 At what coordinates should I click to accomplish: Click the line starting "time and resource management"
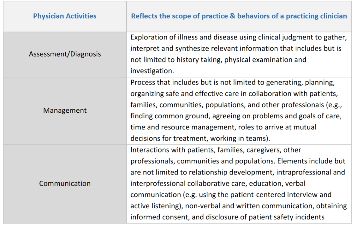pyautogui.click(x=223, y=127)
